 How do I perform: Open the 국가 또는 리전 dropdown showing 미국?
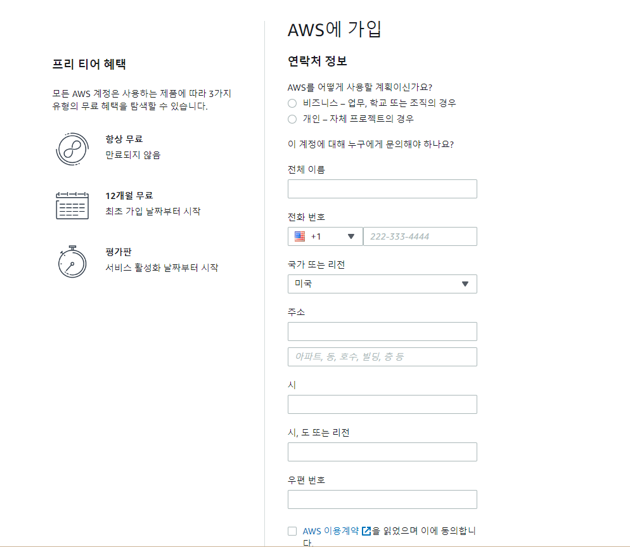click(382, 284)
